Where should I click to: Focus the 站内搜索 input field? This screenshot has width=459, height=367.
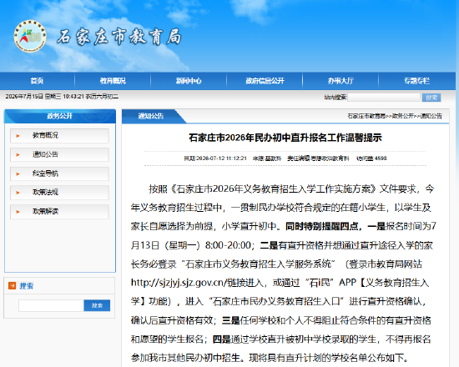(x=384, y=98)
